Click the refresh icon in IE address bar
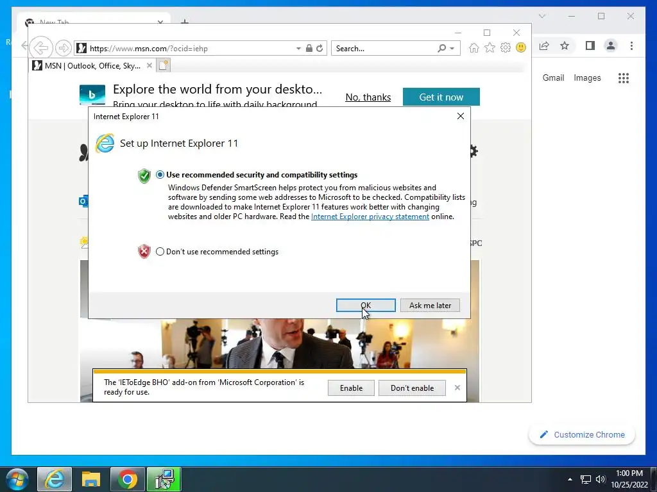657x492 pixels. (320, 48)
